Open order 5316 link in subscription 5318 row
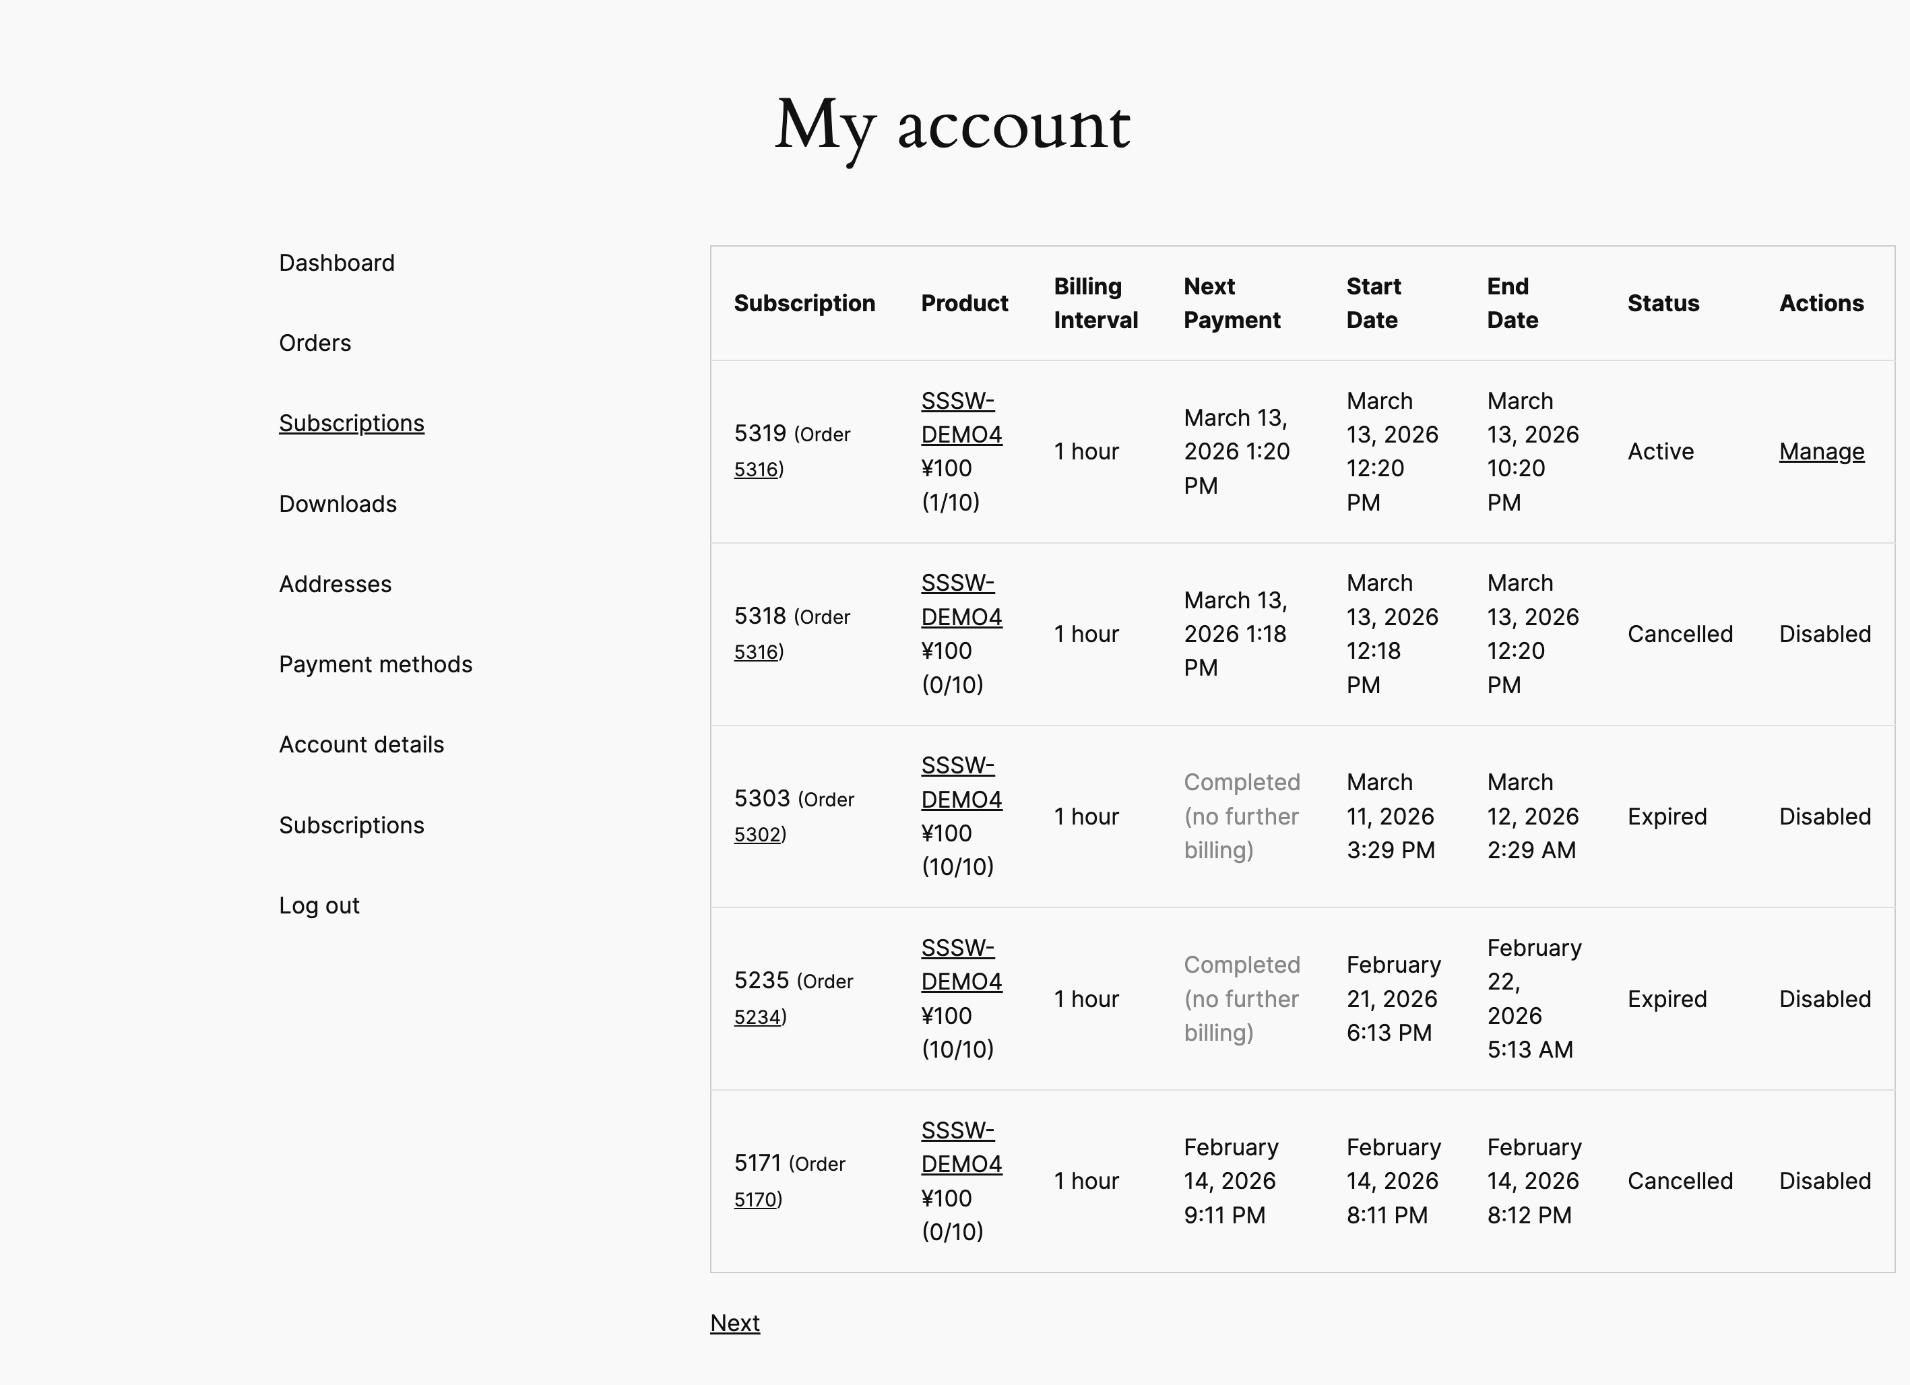The image size is (1910, 1385). click(755, 651)
